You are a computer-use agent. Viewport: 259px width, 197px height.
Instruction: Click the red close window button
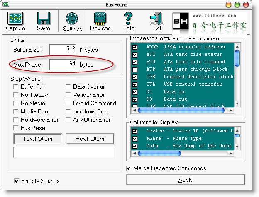tap(246, 5)
